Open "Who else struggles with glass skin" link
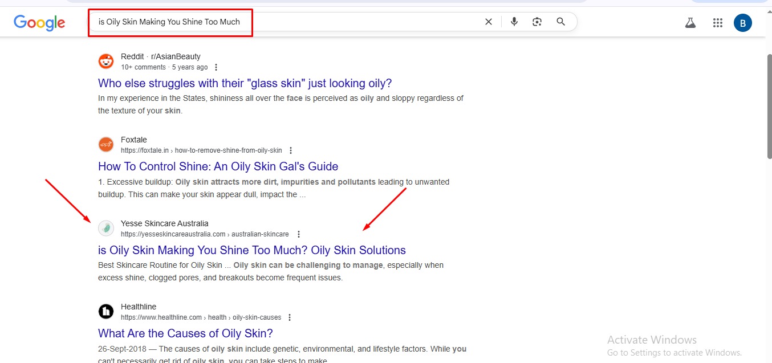The width and height of the screenshot is (772, 363). pos(245,83)
